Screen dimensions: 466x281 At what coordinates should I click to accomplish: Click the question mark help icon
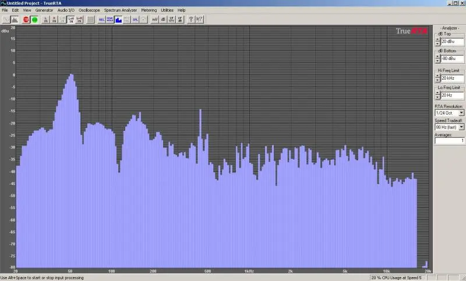(191, 19)
